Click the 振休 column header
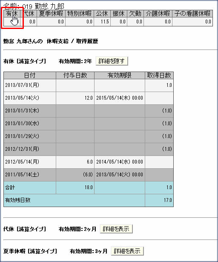The width and height of the screenshot is (218, 262). tap(119, 14)
